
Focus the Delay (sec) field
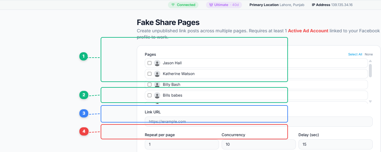click(x=335, y=144)
